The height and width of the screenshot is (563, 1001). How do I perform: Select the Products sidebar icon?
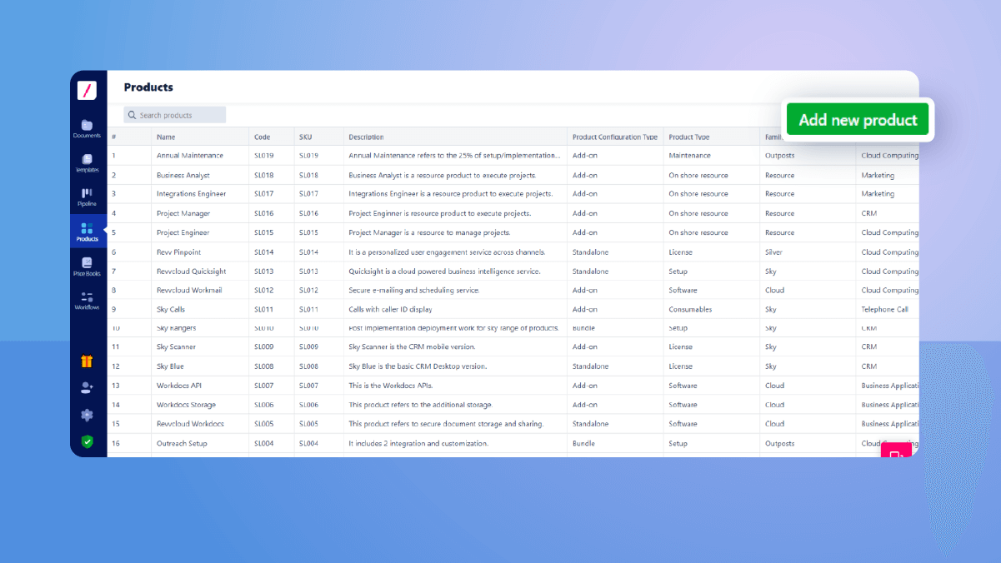tap(88, 230)
